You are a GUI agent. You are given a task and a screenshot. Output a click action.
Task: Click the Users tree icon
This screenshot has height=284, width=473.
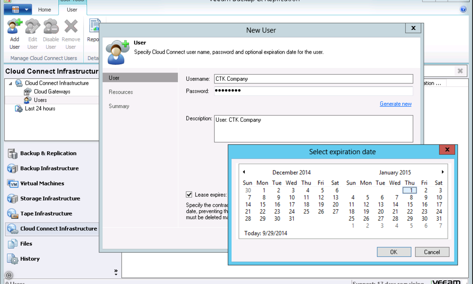coord(28,100)
